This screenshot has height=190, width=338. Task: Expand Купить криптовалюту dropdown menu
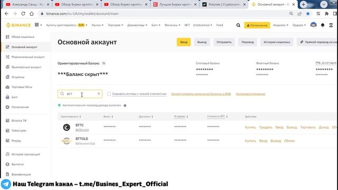tap(67, 25)
